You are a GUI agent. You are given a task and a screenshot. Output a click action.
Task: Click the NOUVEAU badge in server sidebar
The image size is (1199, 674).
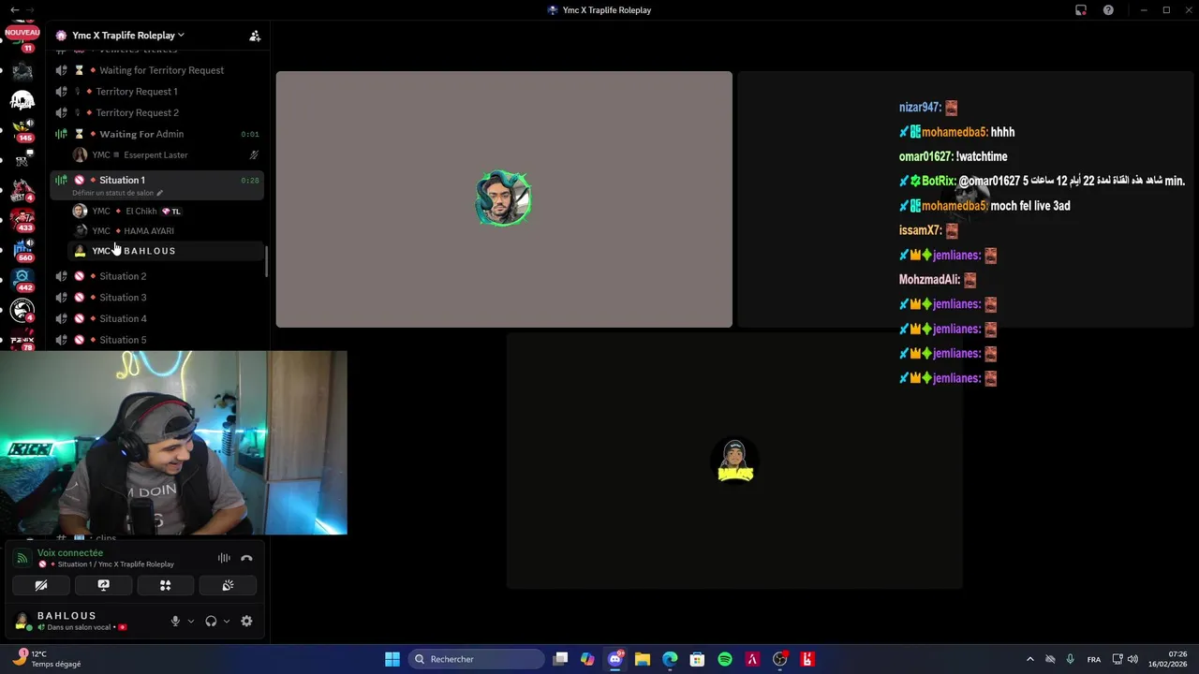(22, 32)
